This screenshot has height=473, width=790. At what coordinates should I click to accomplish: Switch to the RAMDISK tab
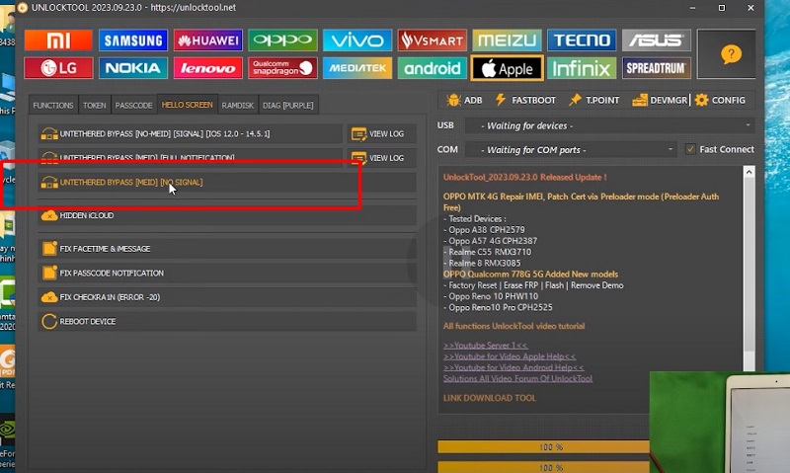[x=238, y=105]
